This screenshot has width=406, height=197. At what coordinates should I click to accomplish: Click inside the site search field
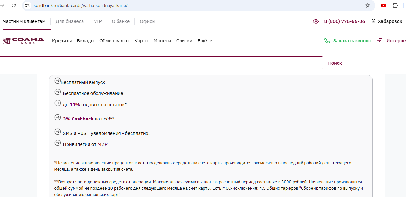click(x=159, y=63)
